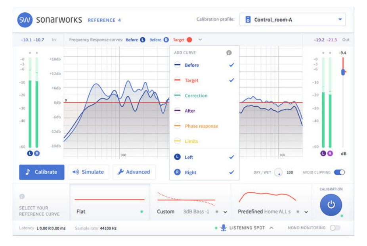Uncheck the Target curve entry
This screenshot has width=367, height=246.
point(205,81)
